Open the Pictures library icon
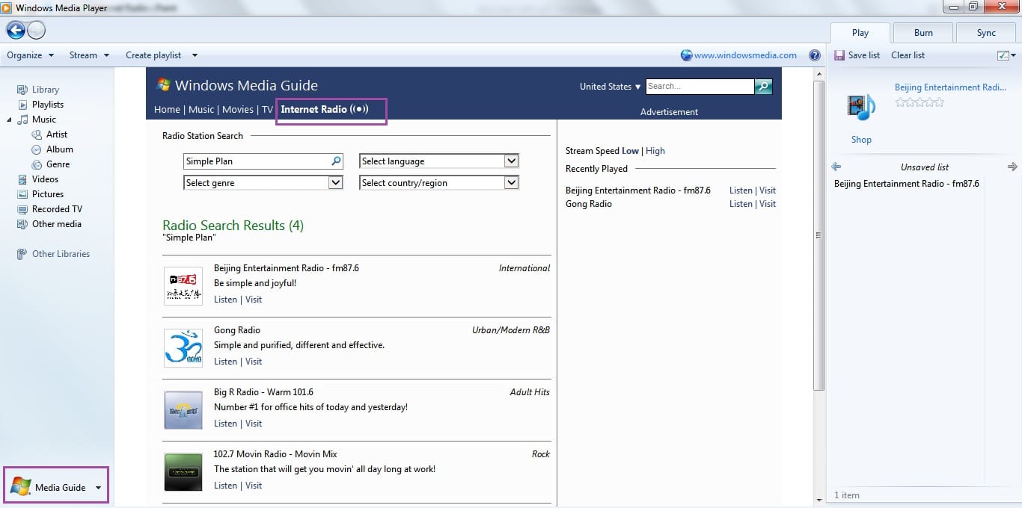Image resolution: width=1022 pixels, height=508 pixels. pyautogui.click(x=22, y=194)
